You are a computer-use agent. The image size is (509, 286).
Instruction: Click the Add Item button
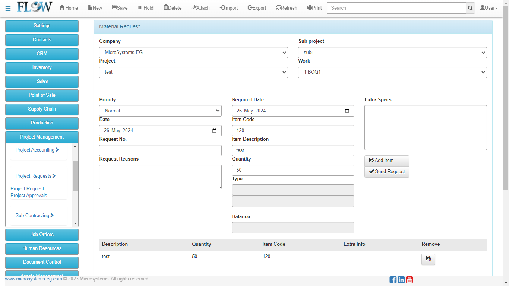(x=386, y=161)
